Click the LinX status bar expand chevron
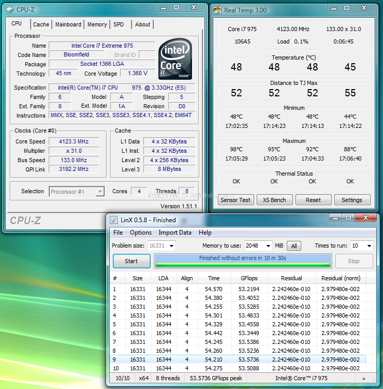This screenshot has width=383, height=389. (364, 379)
